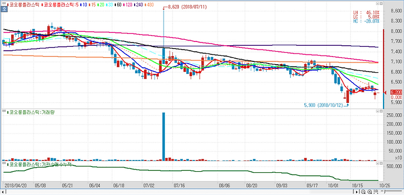
Task: Click the red triangle price marker
Action: [x=386, y=93]
